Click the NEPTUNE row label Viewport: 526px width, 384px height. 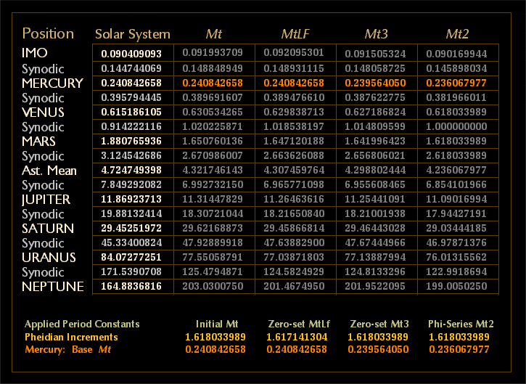click(x=52, y=287)
